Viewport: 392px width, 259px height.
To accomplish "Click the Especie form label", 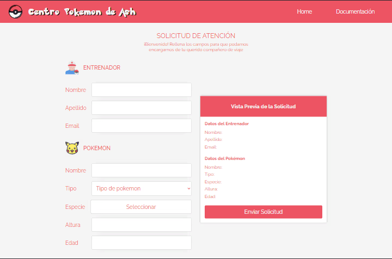I will (75, 207).
